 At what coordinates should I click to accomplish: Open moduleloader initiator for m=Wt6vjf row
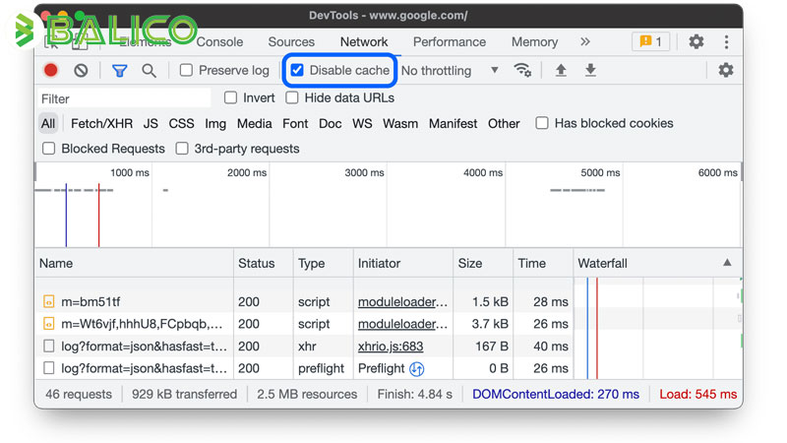tap(402, 324)
